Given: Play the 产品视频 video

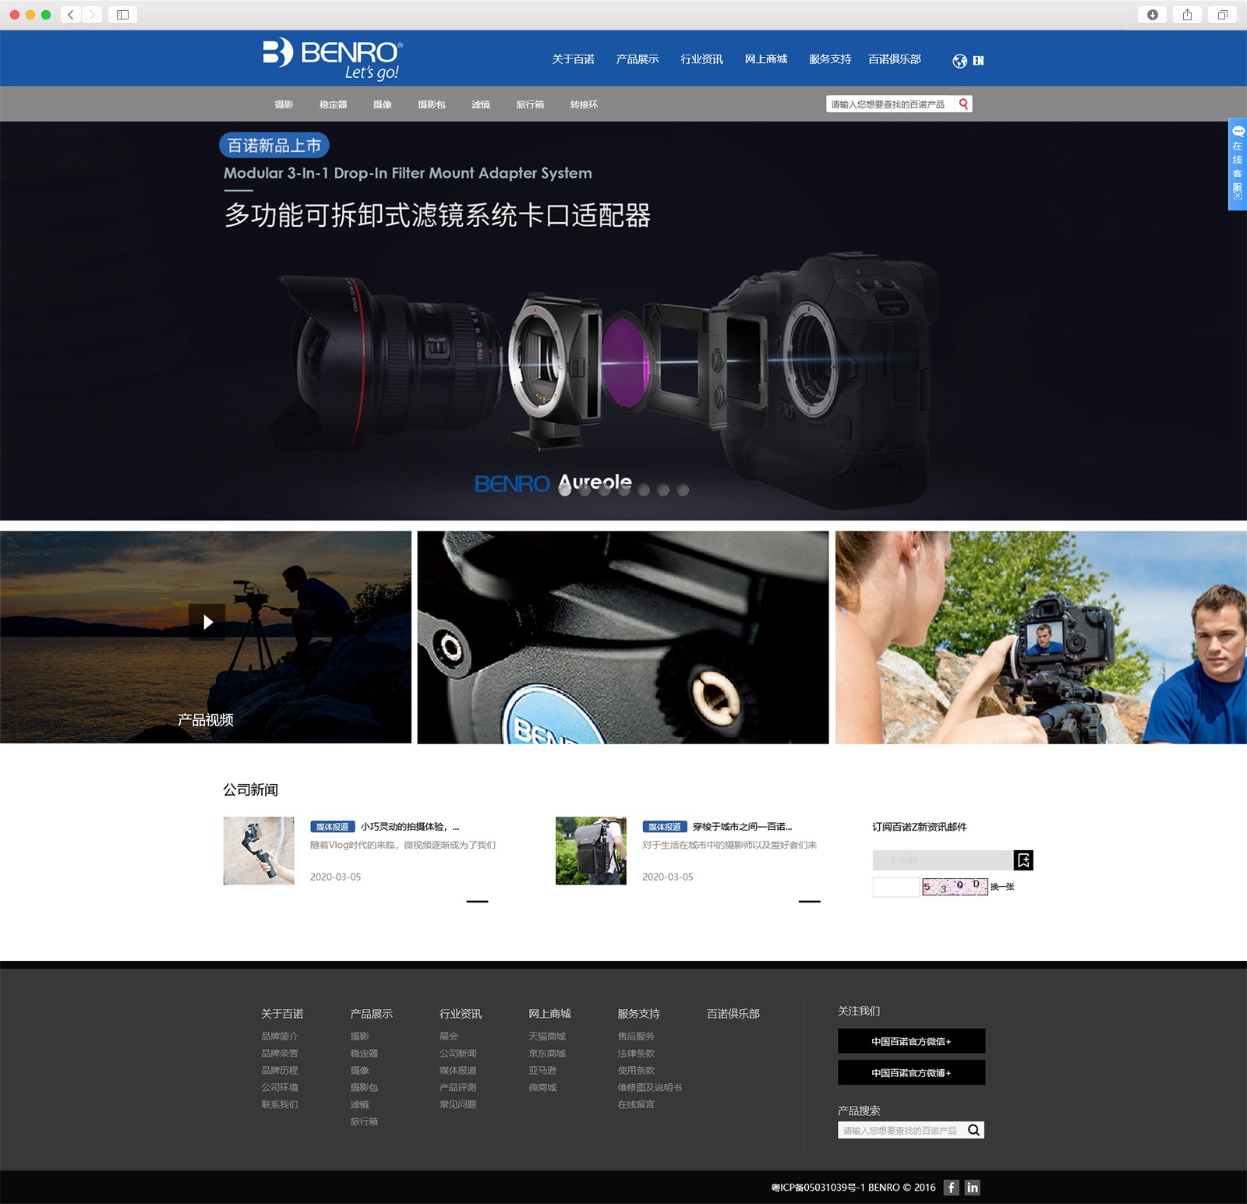Looking at the screenshot, I should click(x=207, y=622).
